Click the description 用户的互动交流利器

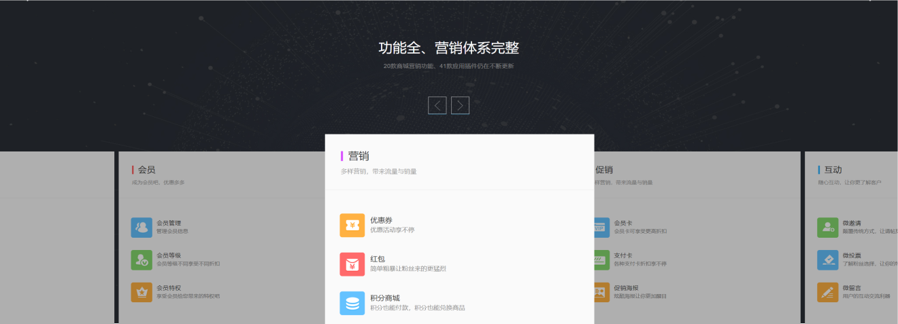tap(867, 297)
